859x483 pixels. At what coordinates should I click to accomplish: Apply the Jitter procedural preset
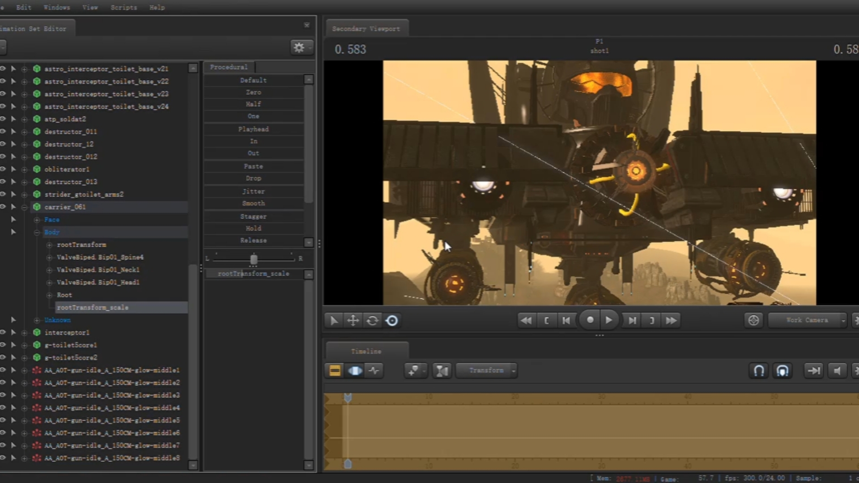[253, 191]
